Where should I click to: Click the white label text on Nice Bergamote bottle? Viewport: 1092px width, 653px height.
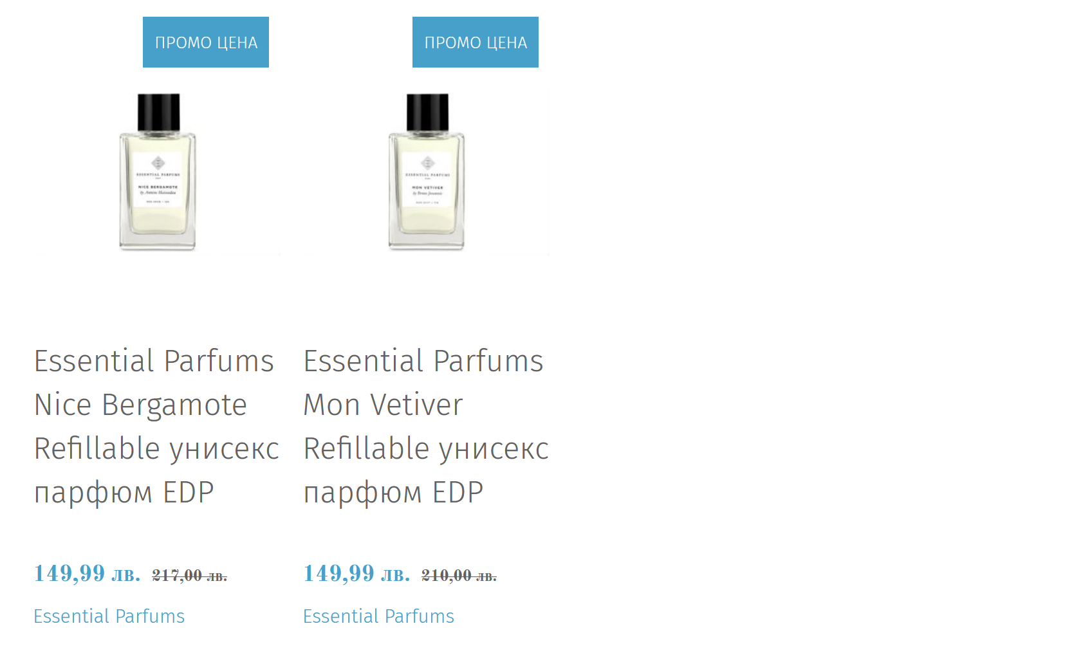pyautogui.click(x=158, y=189)
